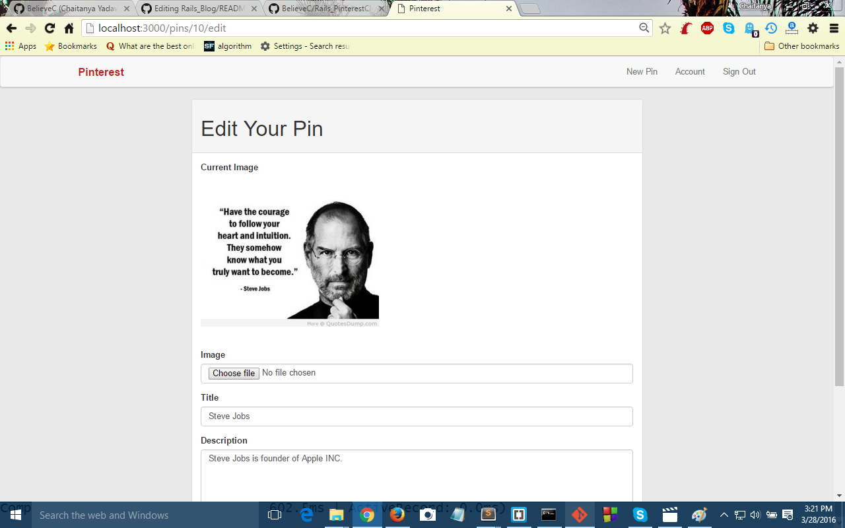Show hidden system tray icons chevron
The width and height of the screenshot is (845, 528).
tap(724, 515)
